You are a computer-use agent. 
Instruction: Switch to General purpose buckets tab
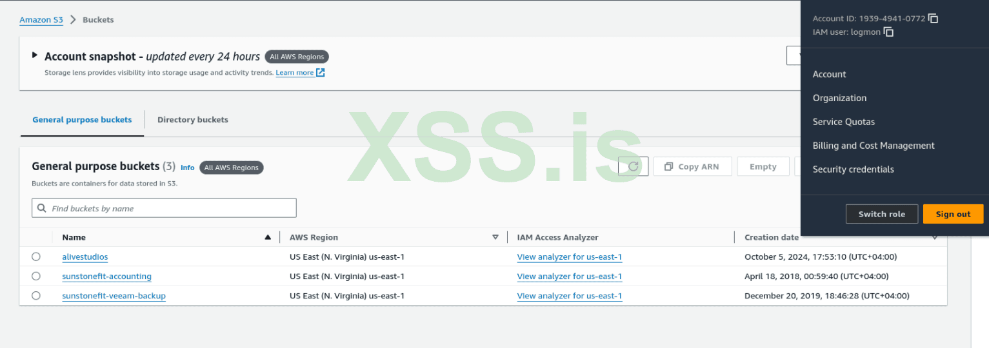(82, 120)
